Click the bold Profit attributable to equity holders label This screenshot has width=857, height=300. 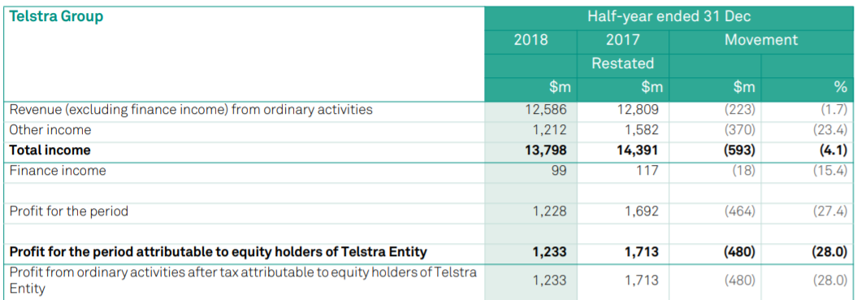coord(219,252)
